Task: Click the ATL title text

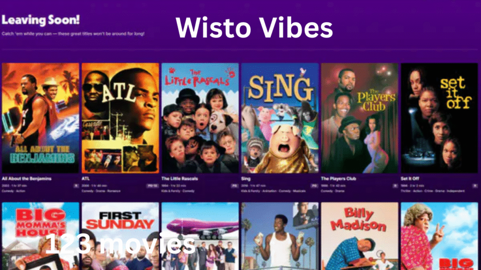Action: (x=85, y=179)
